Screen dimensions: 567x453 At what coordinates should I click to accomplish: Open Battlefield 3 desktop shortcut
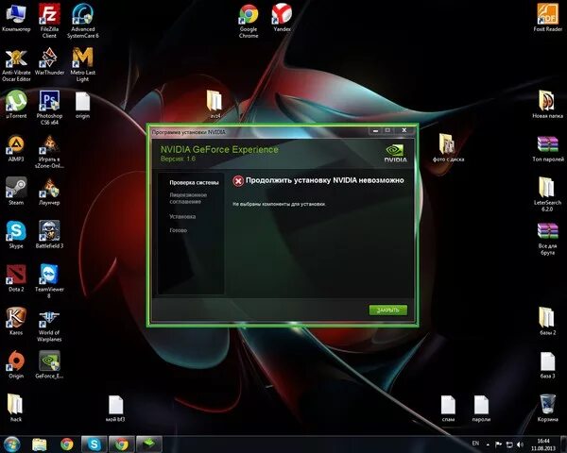(x=49, y=235)
